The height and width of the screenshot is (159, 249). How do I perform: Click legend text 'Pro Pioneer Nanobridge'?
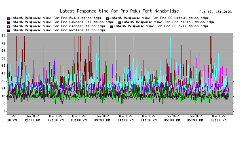[83, 26]
